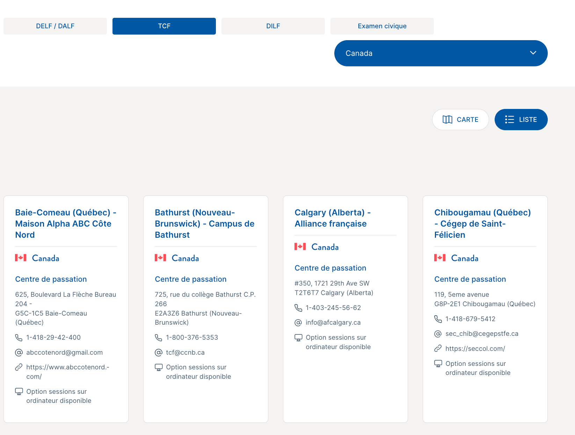Screen dimensions: 575x435
Task: Click Option sessions text in Calgary card
Action: pos(338,342)
